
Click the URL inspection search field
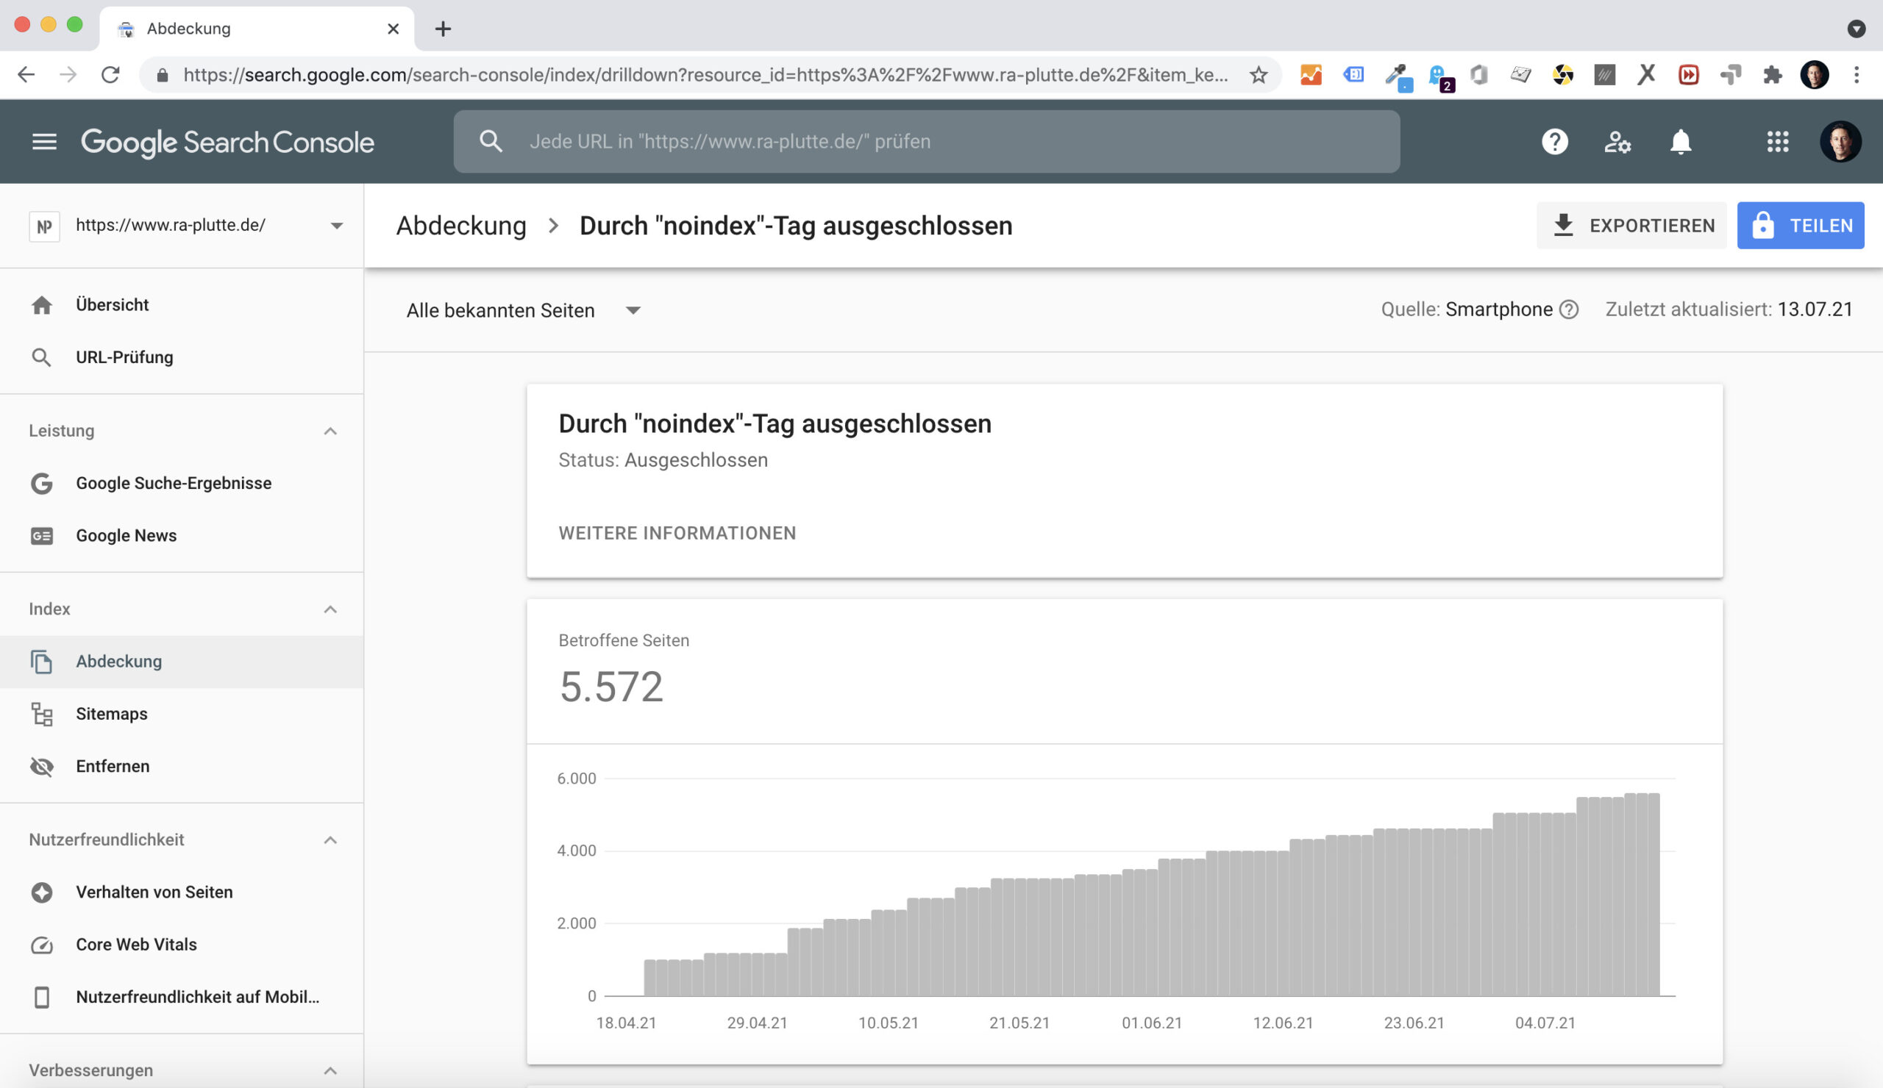927,141
